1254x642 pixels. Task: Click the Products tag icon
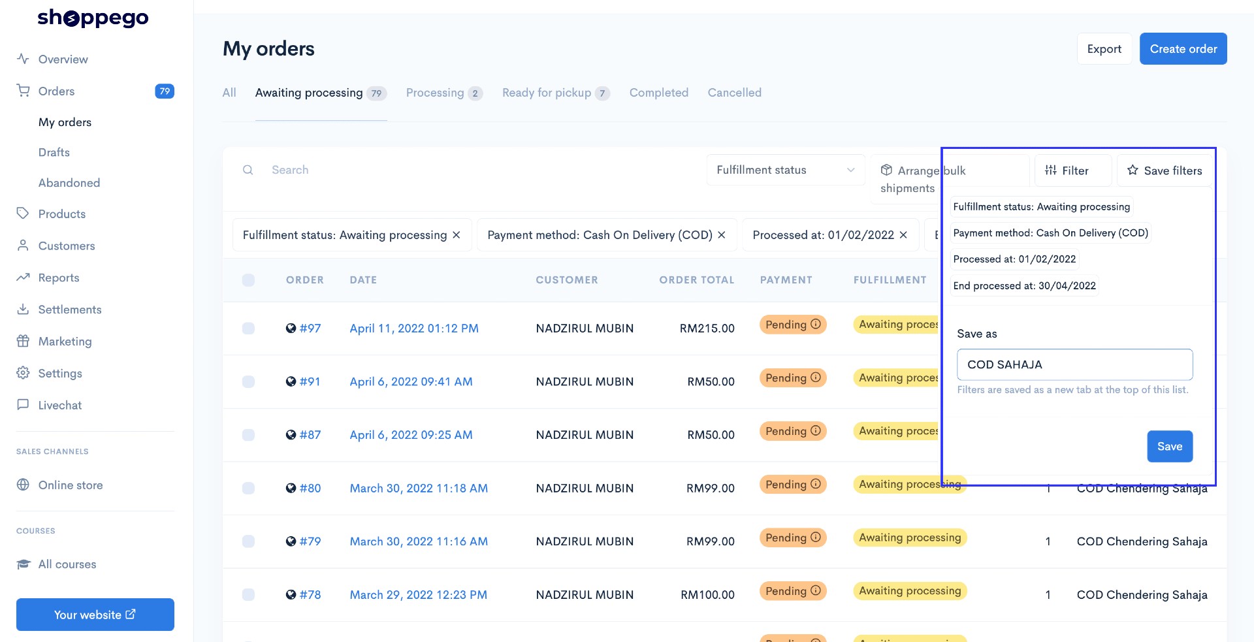point(23,214)
